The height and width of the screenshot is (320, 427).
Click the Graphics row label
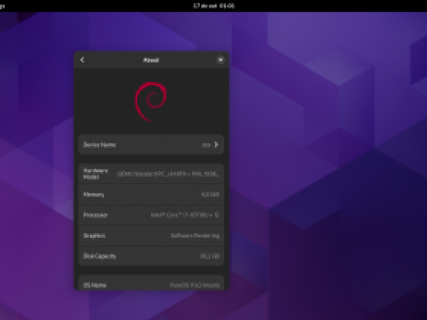coord(94,236)
